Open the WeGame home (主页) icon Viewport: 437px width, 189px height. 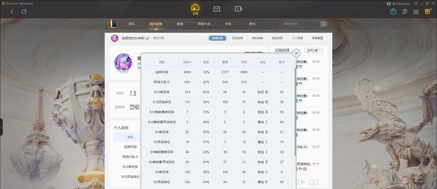click(x=195, y=9)
